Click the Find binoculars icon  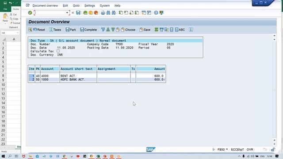[108, 13]
